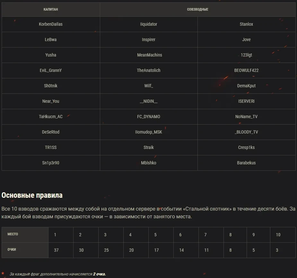Click the Основные правила heading

click(x=32, y=195)
